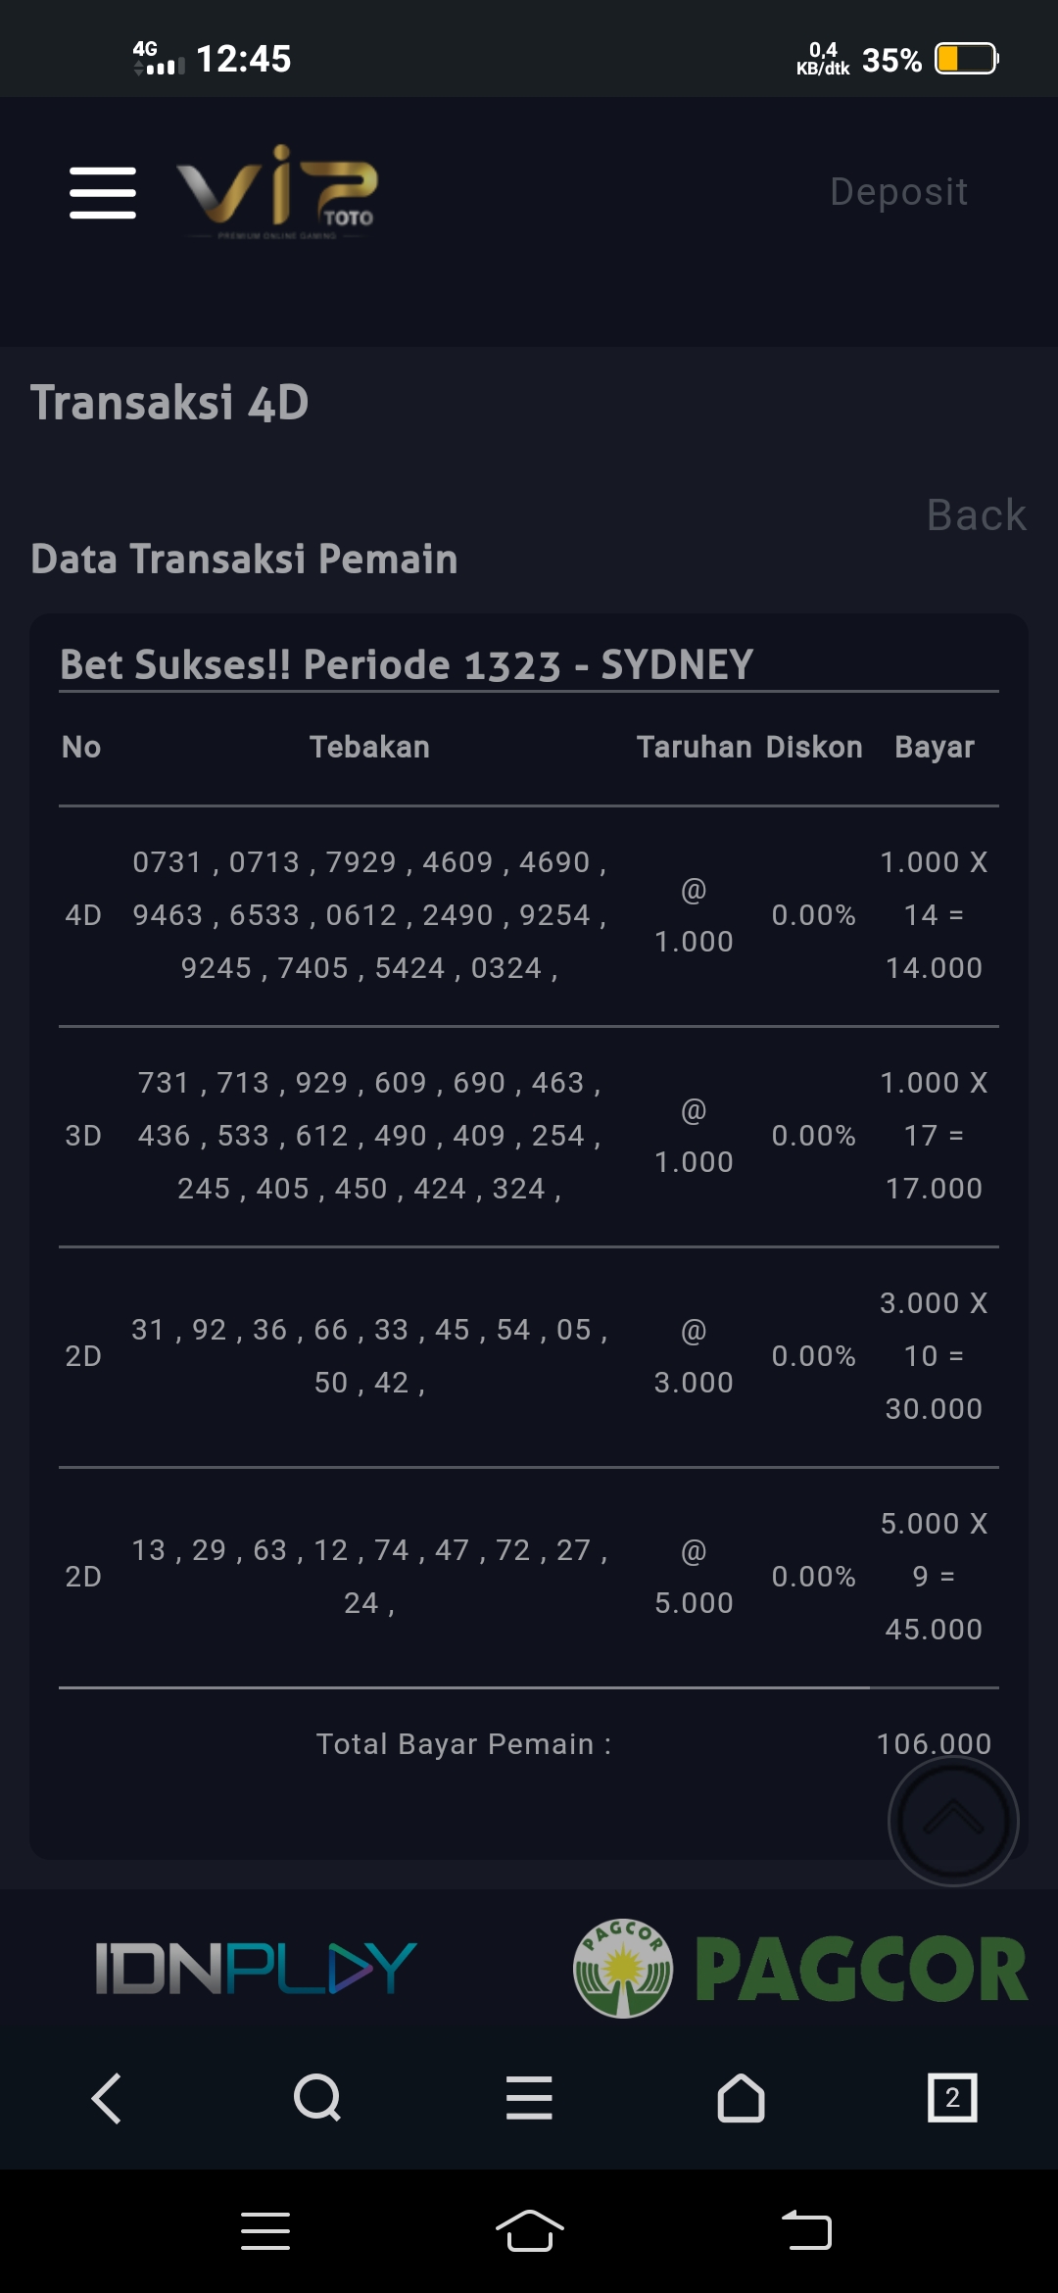Tap the Bayar column header

pyautogui.click(x=934, y=748)
